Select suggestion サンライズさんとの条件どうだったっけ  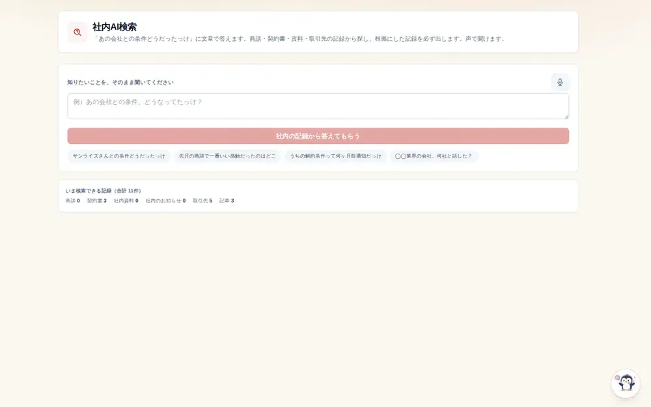118,156
